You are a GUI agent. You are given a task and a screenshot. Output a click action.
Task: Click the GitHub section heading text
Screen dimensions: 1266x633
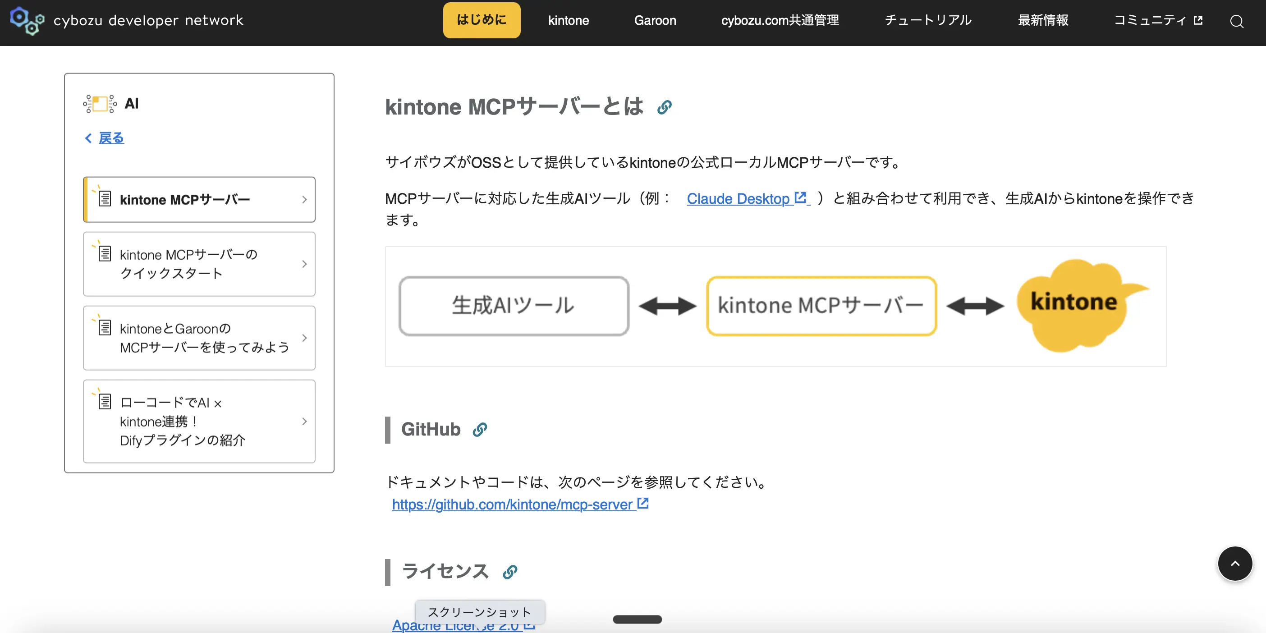(x=431, y=430)
